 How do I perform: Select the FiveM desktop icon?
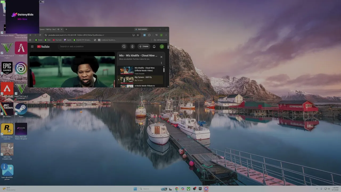(x=21, y=49)
